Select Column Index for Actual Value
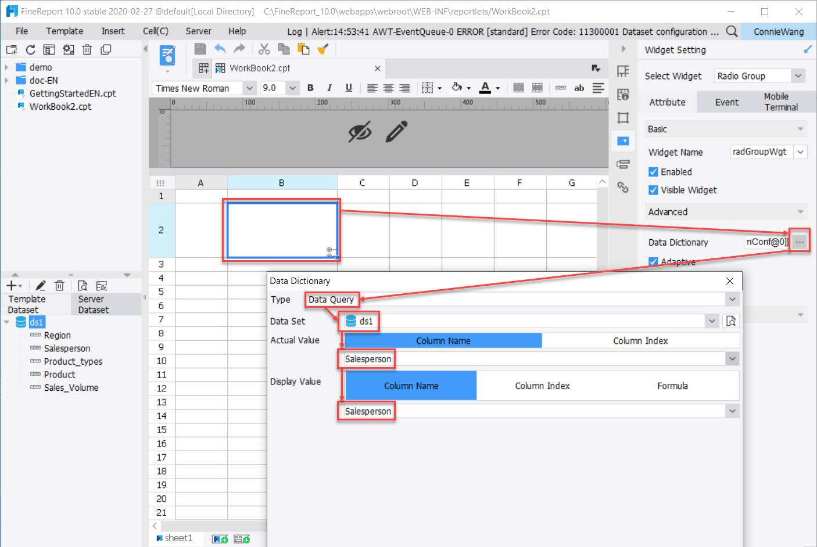The height and width of the screenshot is (547, 817). pos(640,341)
